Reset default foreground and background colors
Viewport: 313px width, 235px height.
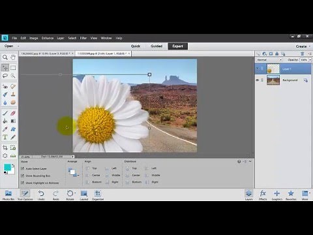tap(5, 172)
